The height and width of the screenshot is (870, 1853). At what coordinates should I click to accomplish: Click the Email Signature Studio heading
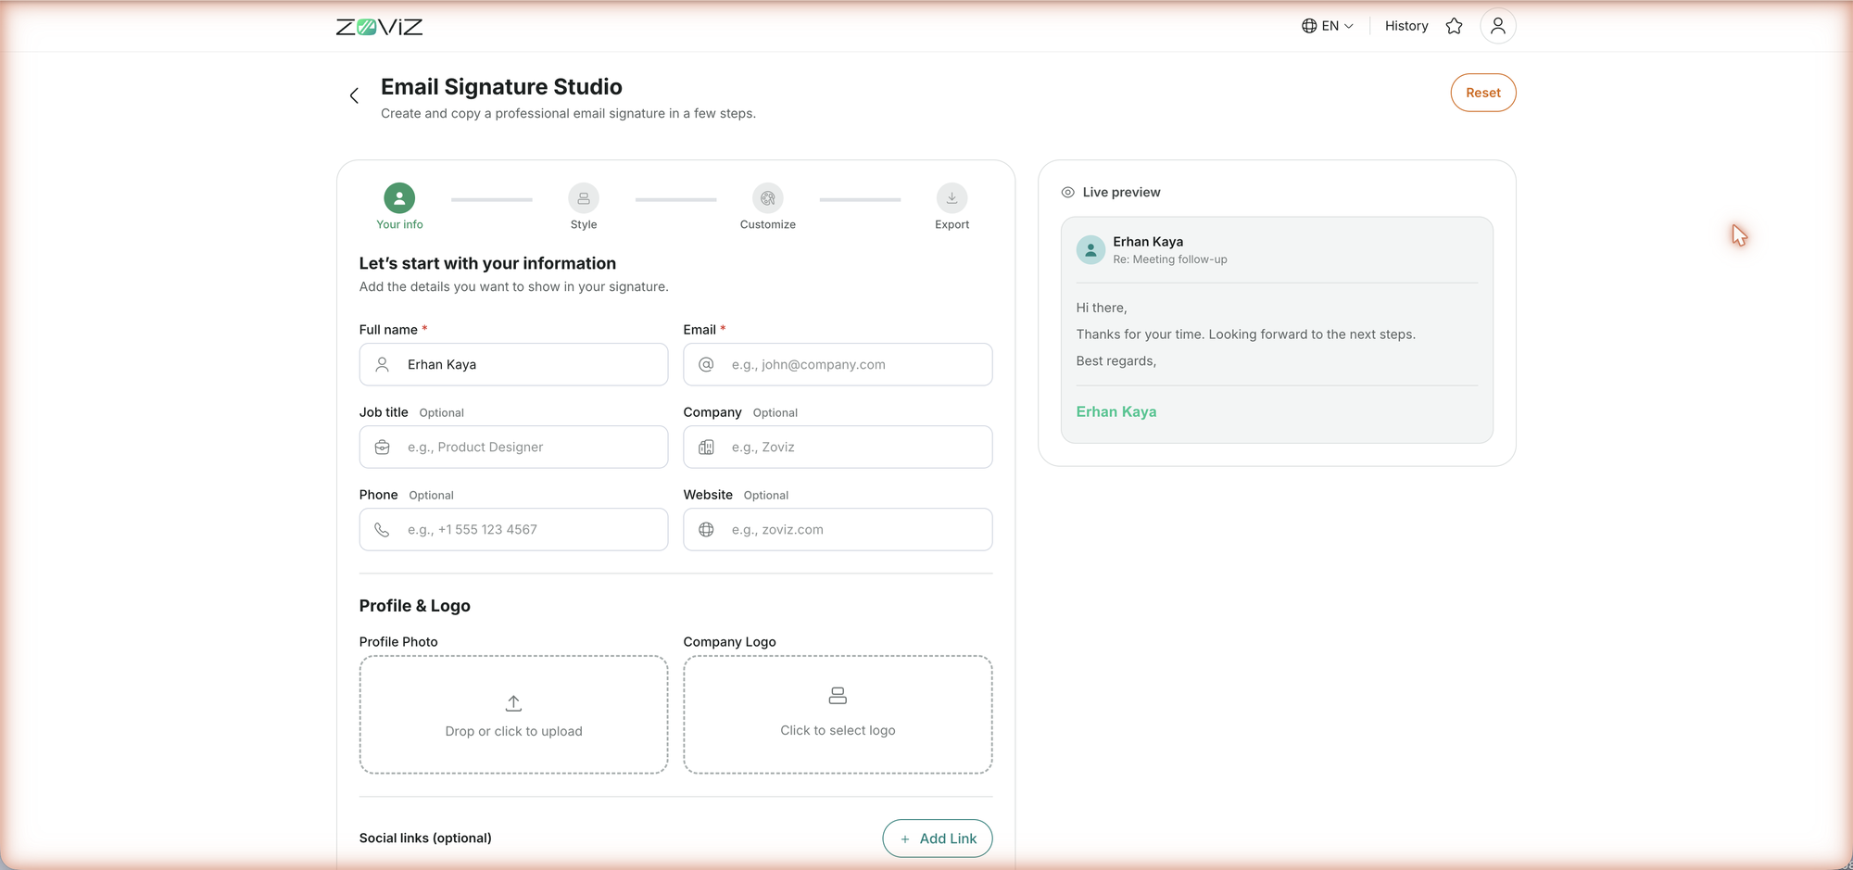(x=501, y=87)
